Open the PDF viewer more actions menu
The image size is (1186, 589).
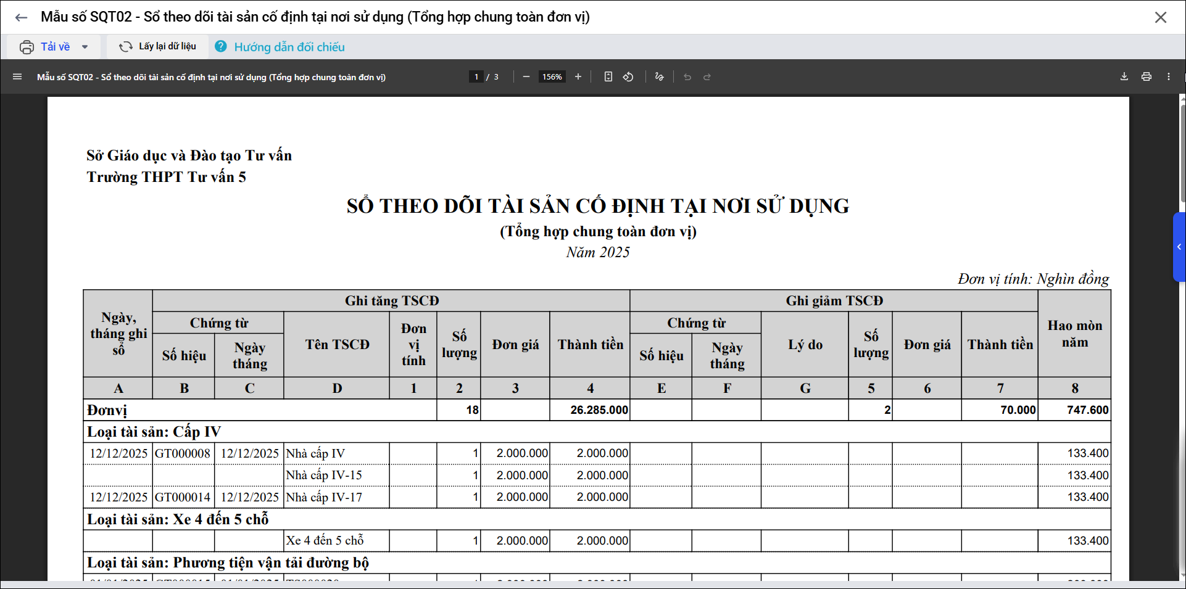1168,77
